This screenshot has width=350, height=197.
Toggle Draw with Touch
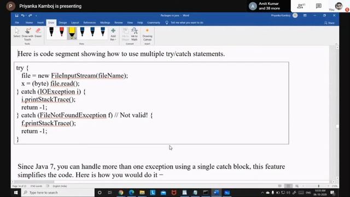[27, 34]
